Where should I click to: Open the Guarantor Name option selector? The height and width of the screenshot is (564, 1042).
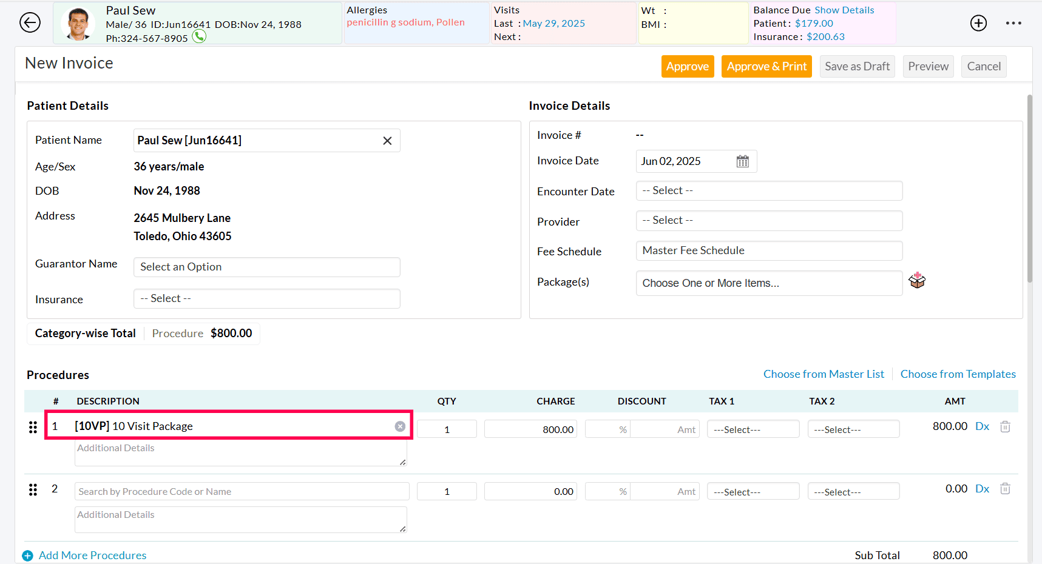[x=266, y=267]
